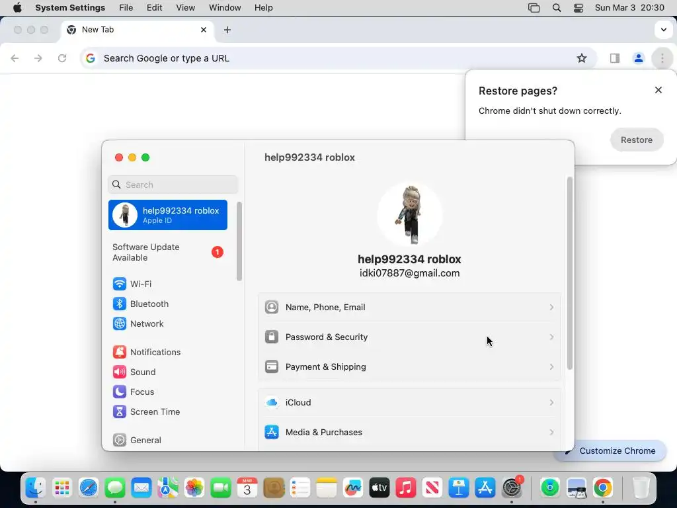Open the Edit menu
The width and height of the screenshot is (677, 508).
[154, 8]
